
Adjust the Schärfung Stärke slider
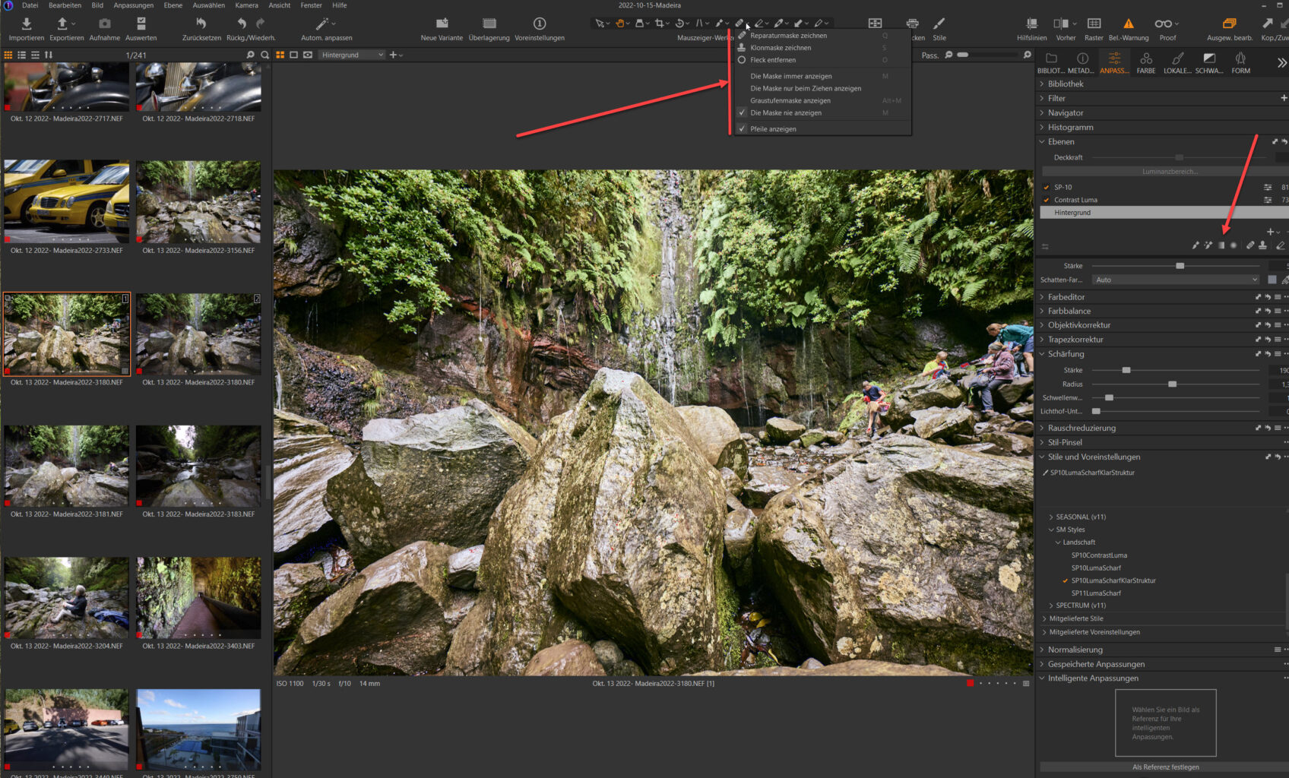point(1126,370)
